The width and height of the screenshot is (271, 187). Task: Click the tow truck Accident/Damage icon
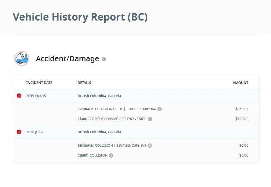click(22, 58)
